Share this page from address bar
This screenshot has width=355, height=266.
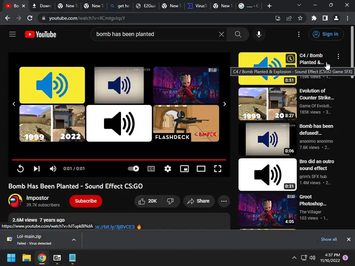pos(289,18)
